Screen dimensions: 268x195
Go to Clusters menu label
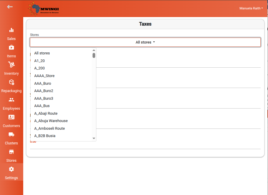(x=11, y=143)
